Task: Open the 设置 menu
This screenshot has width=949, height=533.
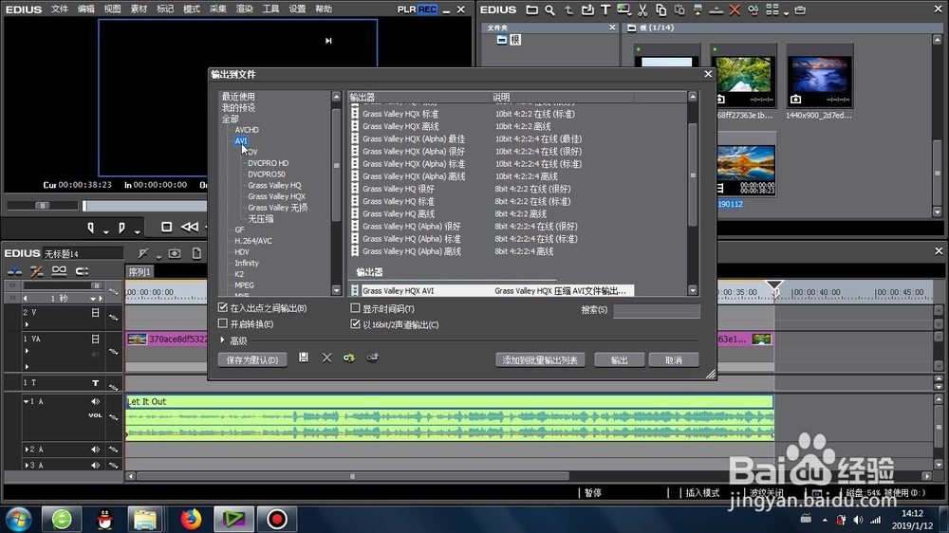Action: (296, 9)
